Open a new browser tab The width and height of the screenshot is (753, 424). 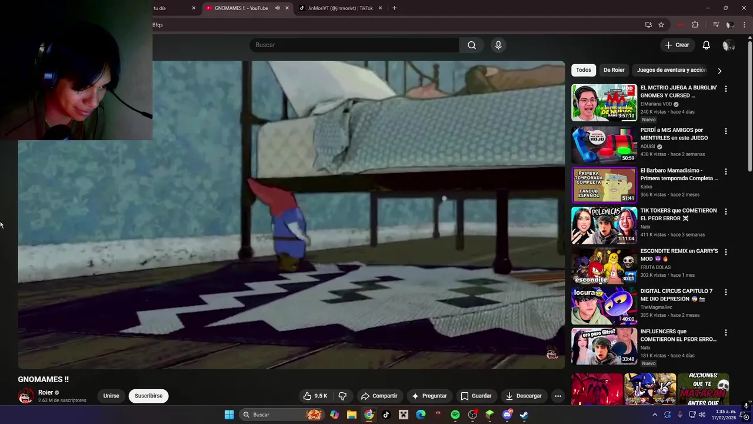[394, 8]
